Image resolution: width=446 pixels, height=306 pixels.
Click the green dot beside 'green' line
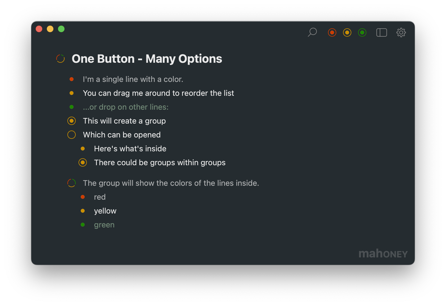coord(83,225)
